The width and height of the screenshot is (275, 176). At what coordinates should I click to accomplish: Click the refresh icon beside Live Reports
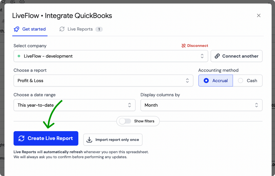pos(62,29)
